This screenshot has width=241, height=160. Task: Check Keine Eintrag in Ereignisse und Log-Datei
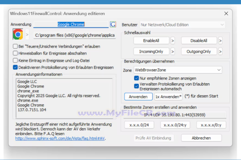15,60
